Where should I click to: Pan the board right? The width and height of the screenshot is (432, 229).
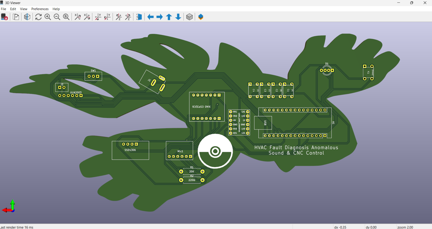pyautogui.click(x=160, y=17)
